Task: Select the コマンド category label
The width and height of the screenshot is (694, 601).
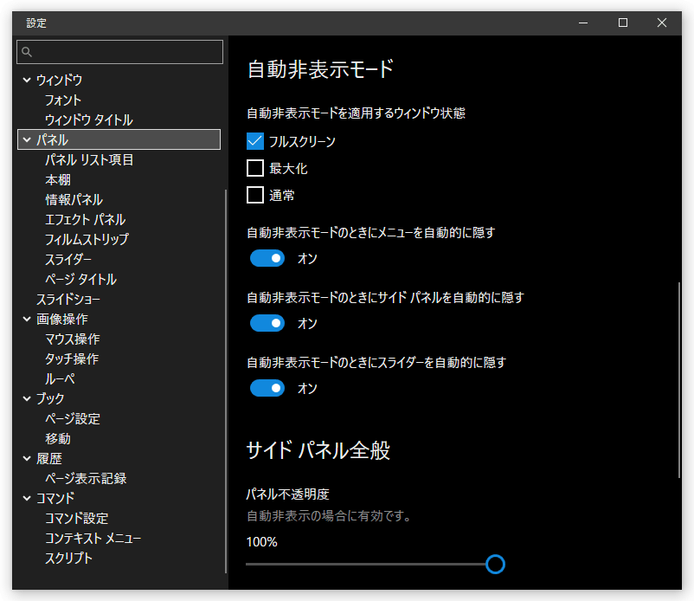Action: click(55, 498)
